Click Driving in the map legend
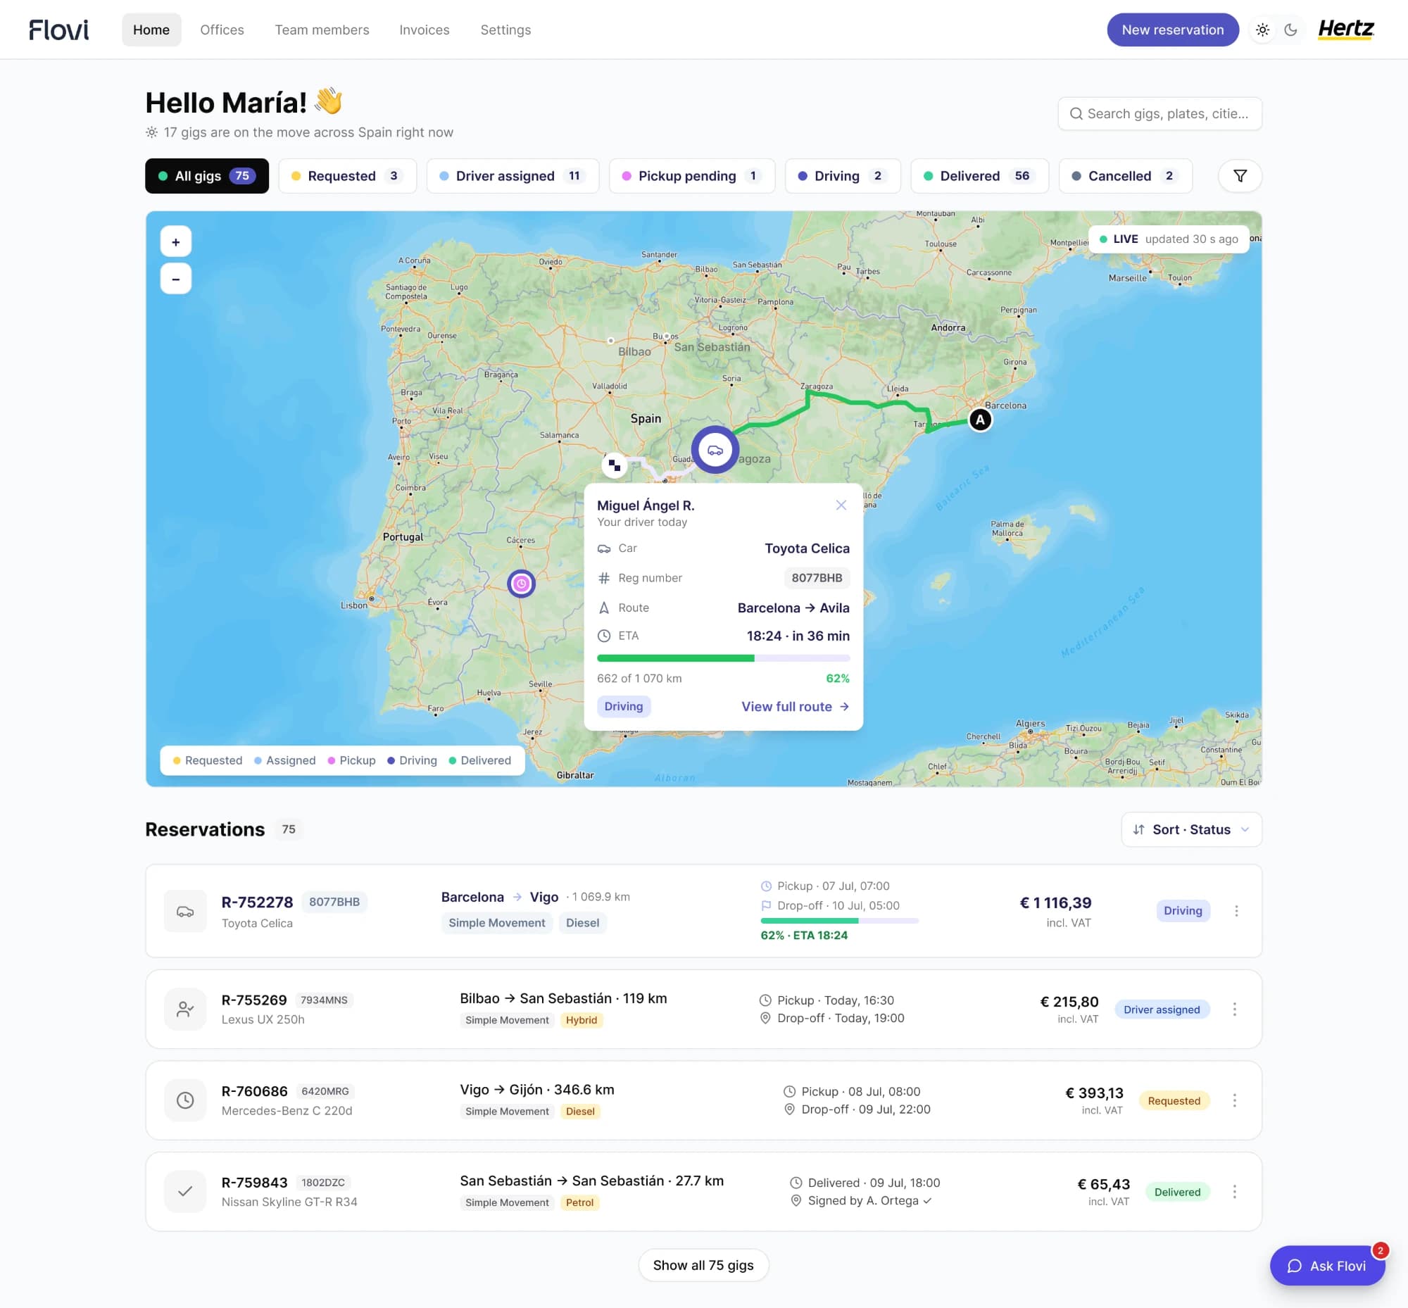 (x=412, y=760)
